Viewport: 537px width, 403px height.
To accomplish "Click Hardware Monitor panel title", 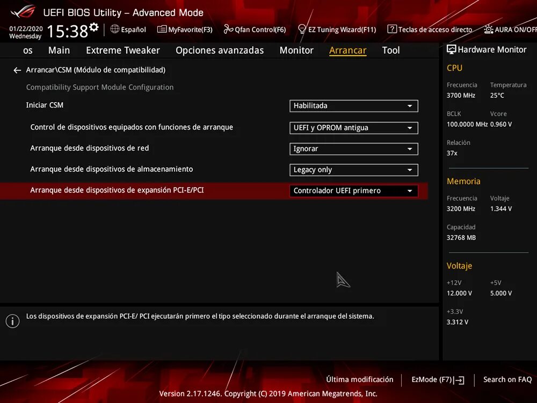I will pos(492,49).
